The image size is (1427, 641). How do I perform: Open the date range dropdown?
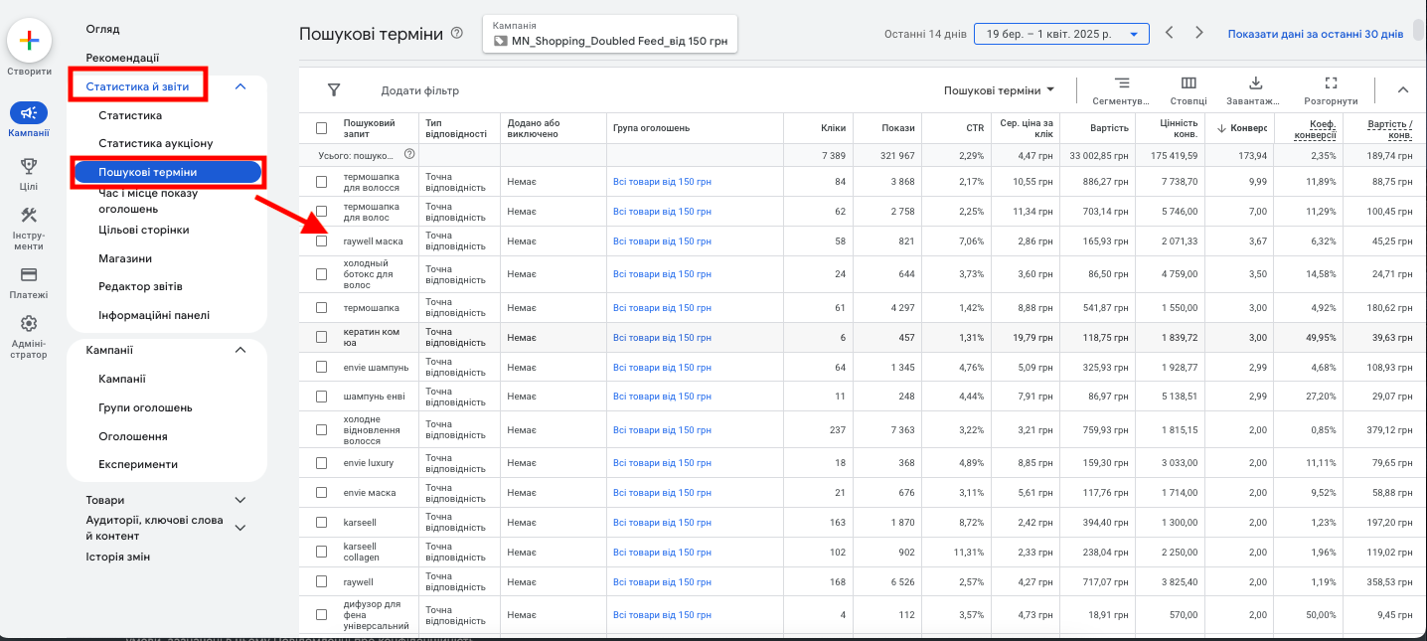tap(1061, 34)
